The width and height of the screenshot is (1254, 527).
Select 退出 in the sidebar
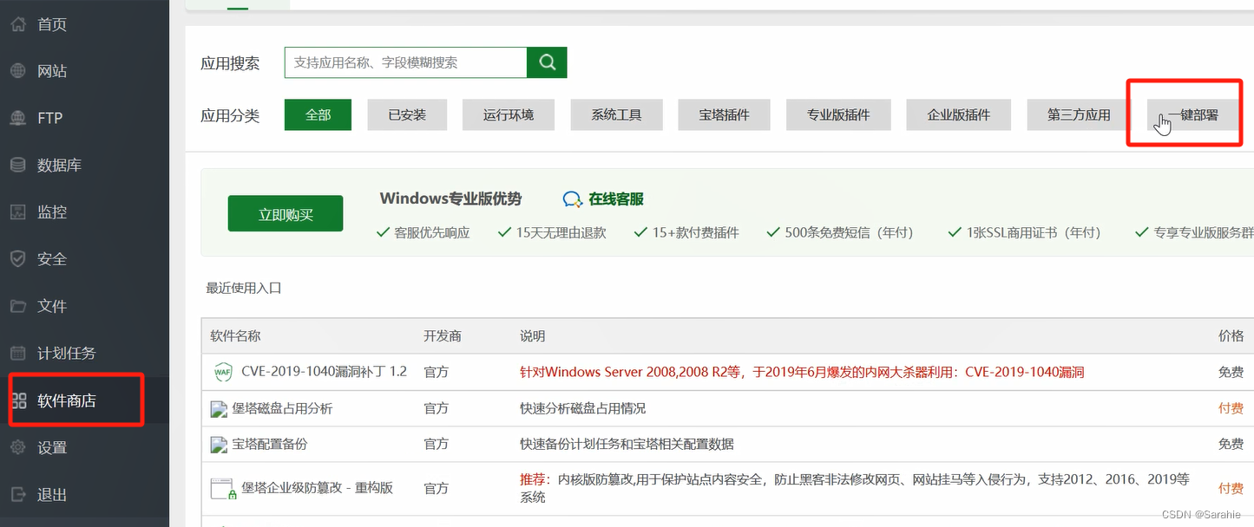52,494
